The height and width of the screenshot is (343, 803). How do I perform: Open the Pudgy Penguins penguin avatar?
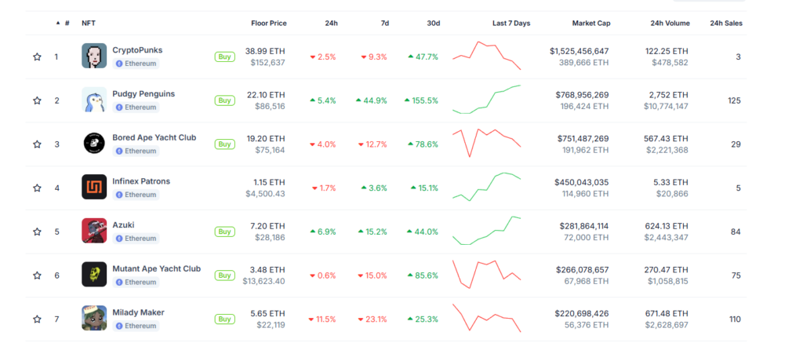[x=94, y=100]
